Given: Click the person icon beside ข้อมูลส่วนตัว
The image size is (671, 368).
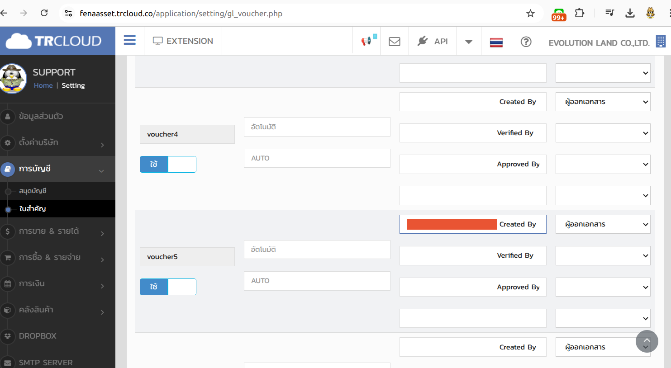Looking at the screenshot, I should 7,116.
